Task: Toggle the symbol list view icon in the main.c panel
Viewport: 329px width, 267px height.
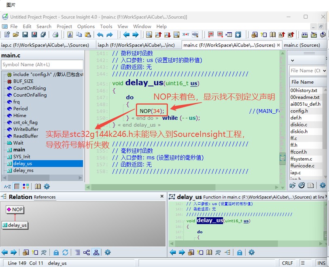Action: coord(17,186)
